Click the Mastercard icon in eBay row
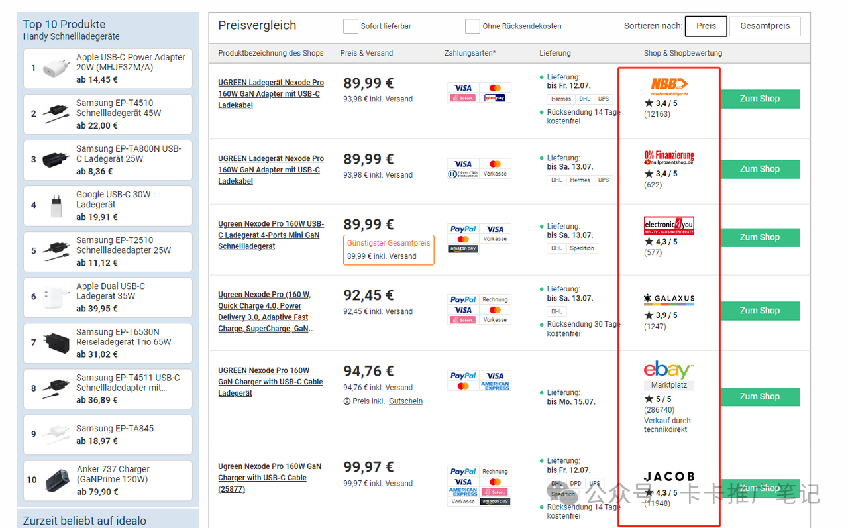The width and height of the screenshot is (848, 528). click(463, 386)
